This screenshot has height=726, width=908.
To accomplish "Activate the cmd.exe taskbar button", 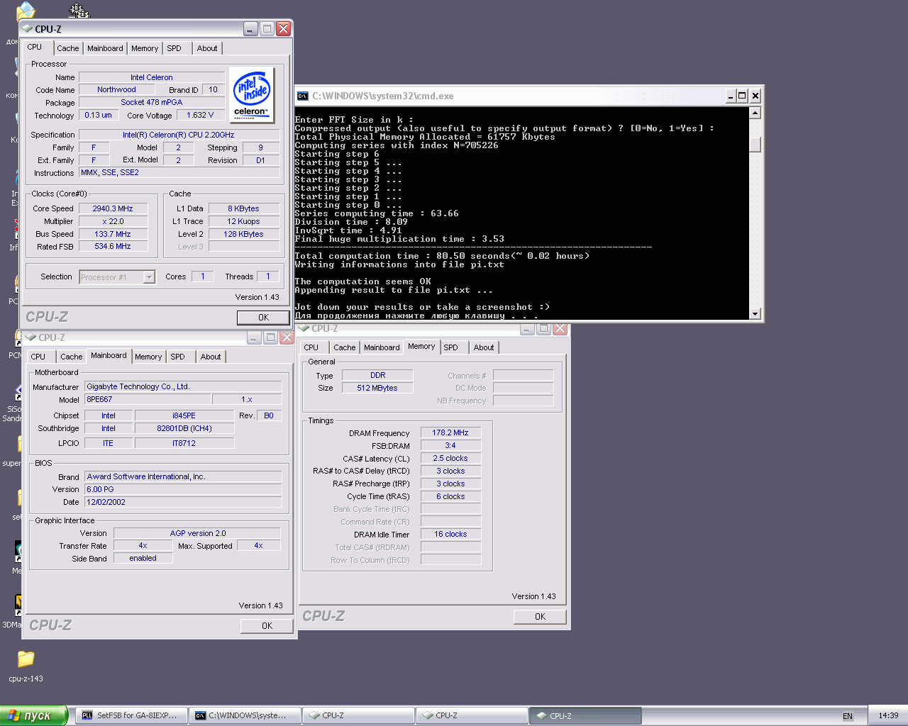I will (x=245, y=715).
